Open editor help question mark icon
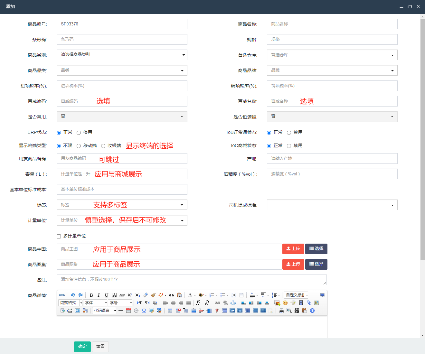 [312, 311]
